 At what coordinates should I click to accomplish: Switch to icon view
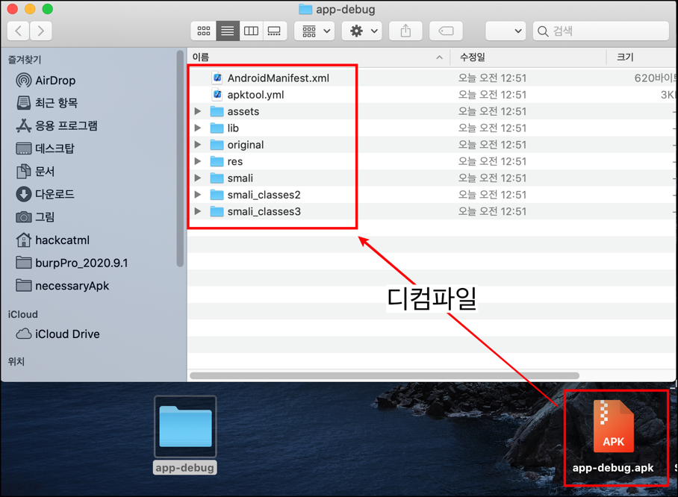[x=204, y=31]
